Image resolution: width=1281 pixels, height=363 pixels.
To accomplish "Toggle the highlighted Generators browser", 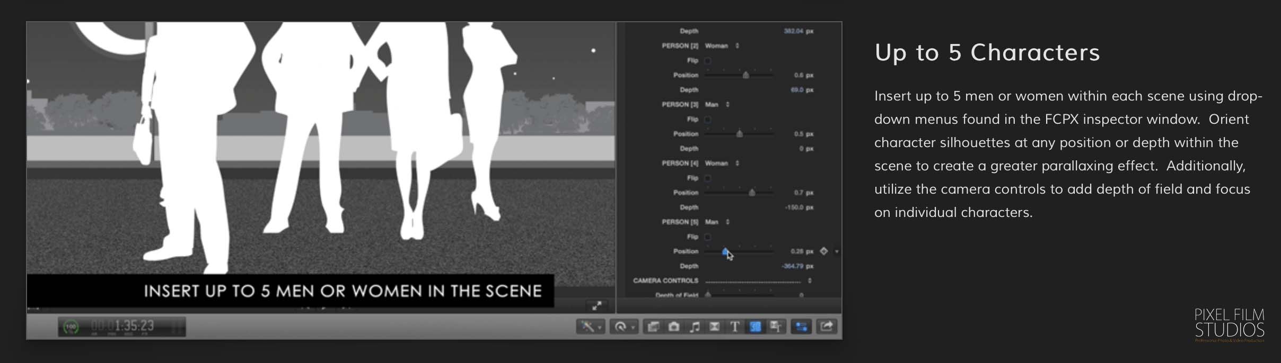I will [755, 327].
